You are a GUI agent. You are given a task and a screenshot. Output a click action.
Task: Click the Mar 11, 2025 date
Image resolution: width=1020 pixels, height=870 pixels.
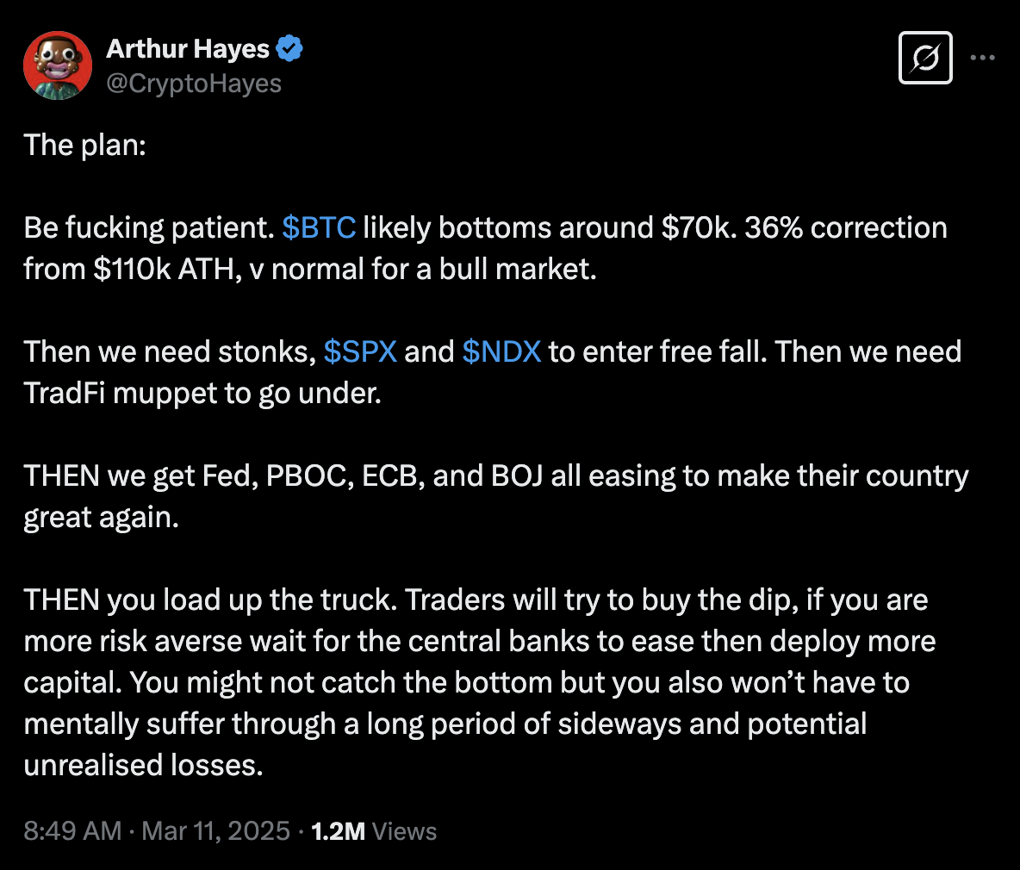(215, 831)
